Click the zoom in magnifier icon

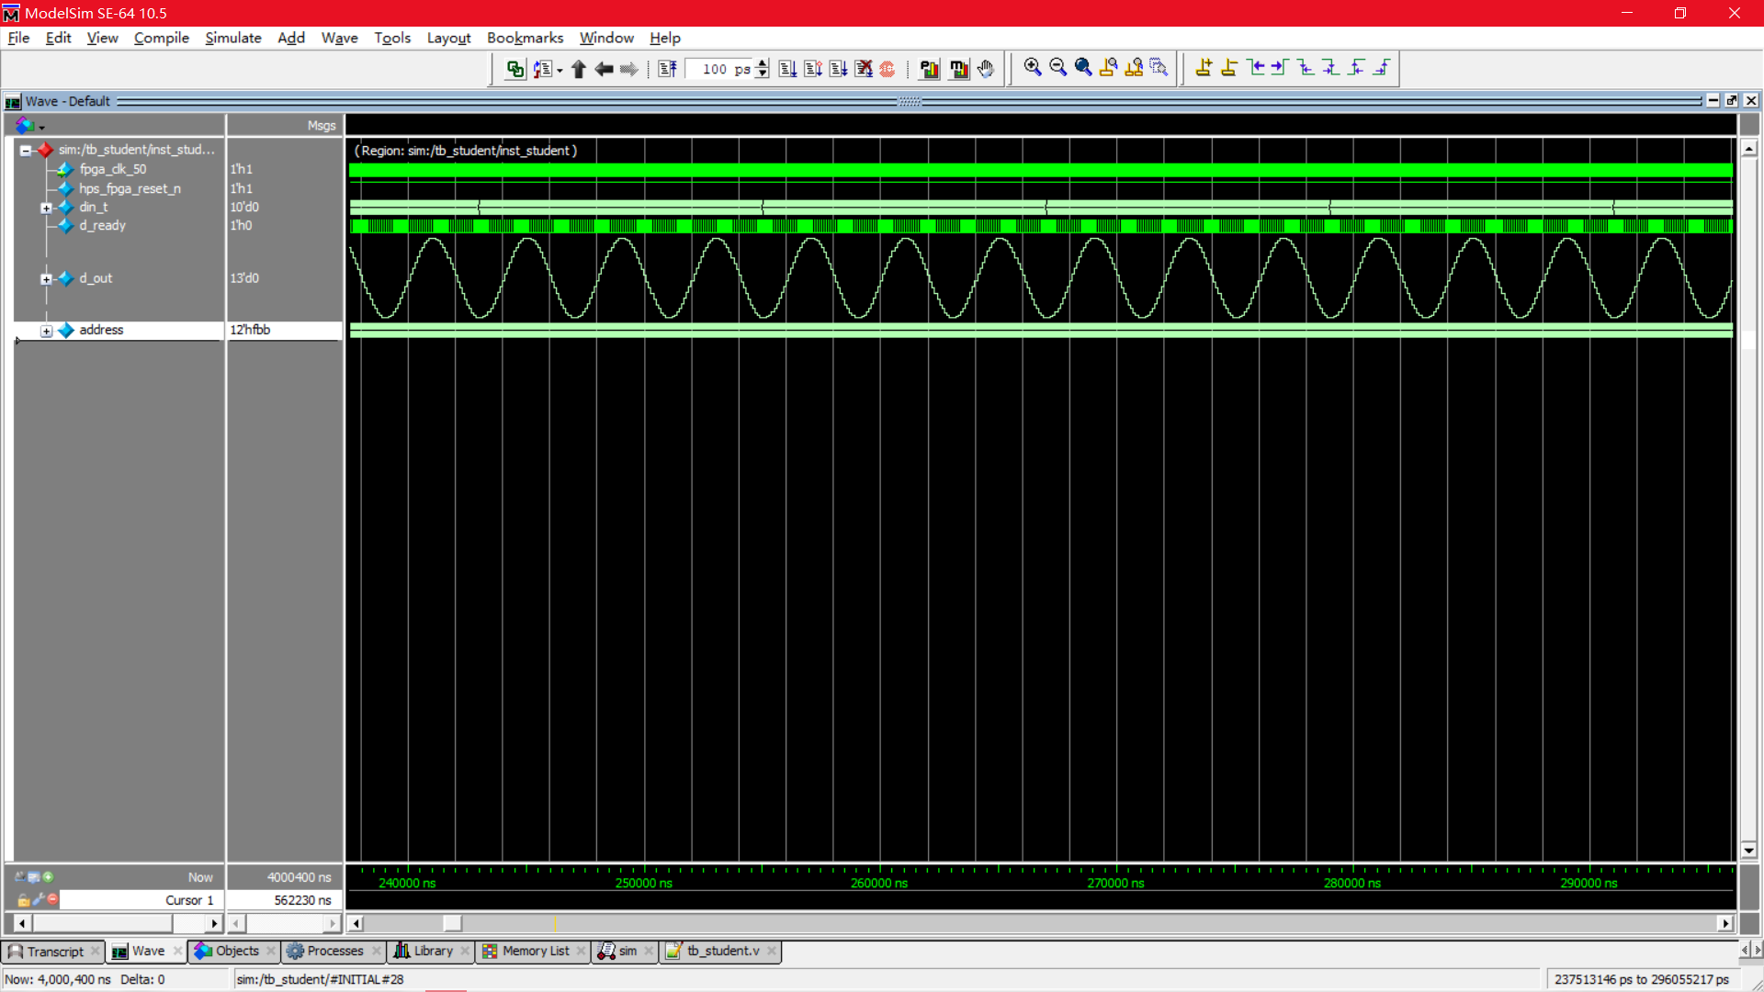pos(1035,67)
